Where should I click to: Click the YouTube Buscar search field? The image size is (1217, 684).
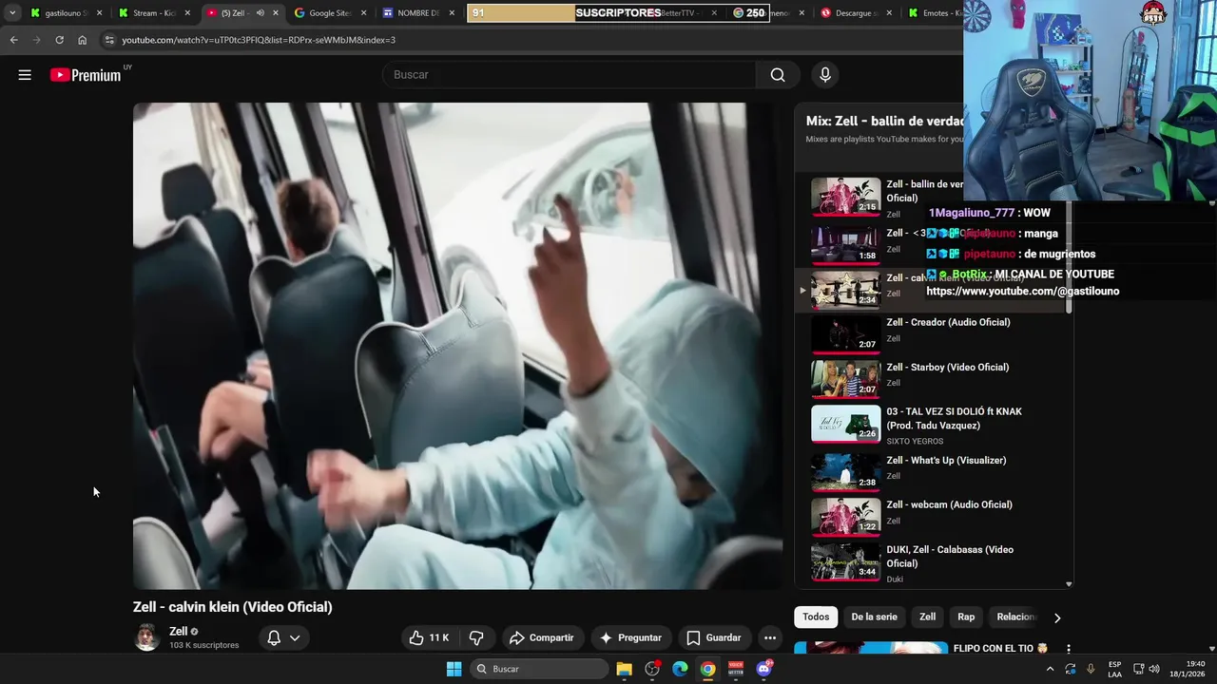click(x=569, y=75)
